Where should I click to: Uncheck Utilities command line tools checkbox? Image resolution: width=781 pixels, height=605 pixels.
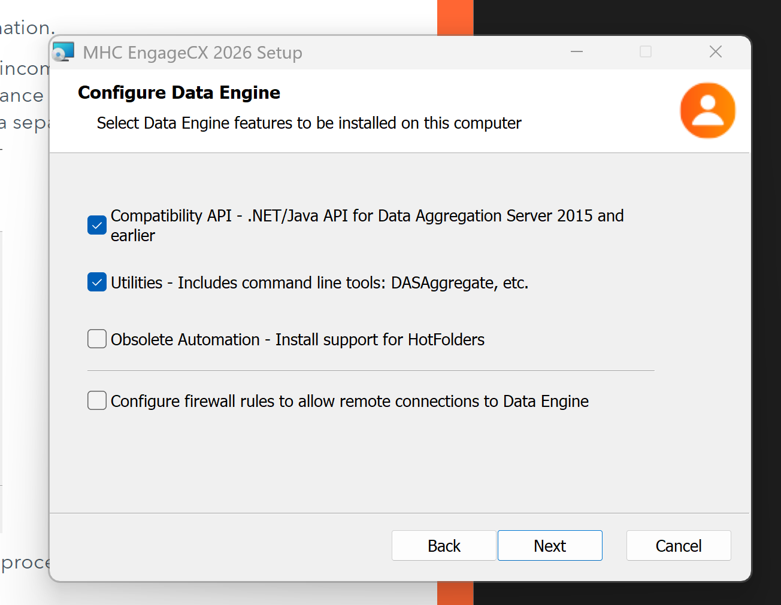pyautogui.click(x=97, y=282)
